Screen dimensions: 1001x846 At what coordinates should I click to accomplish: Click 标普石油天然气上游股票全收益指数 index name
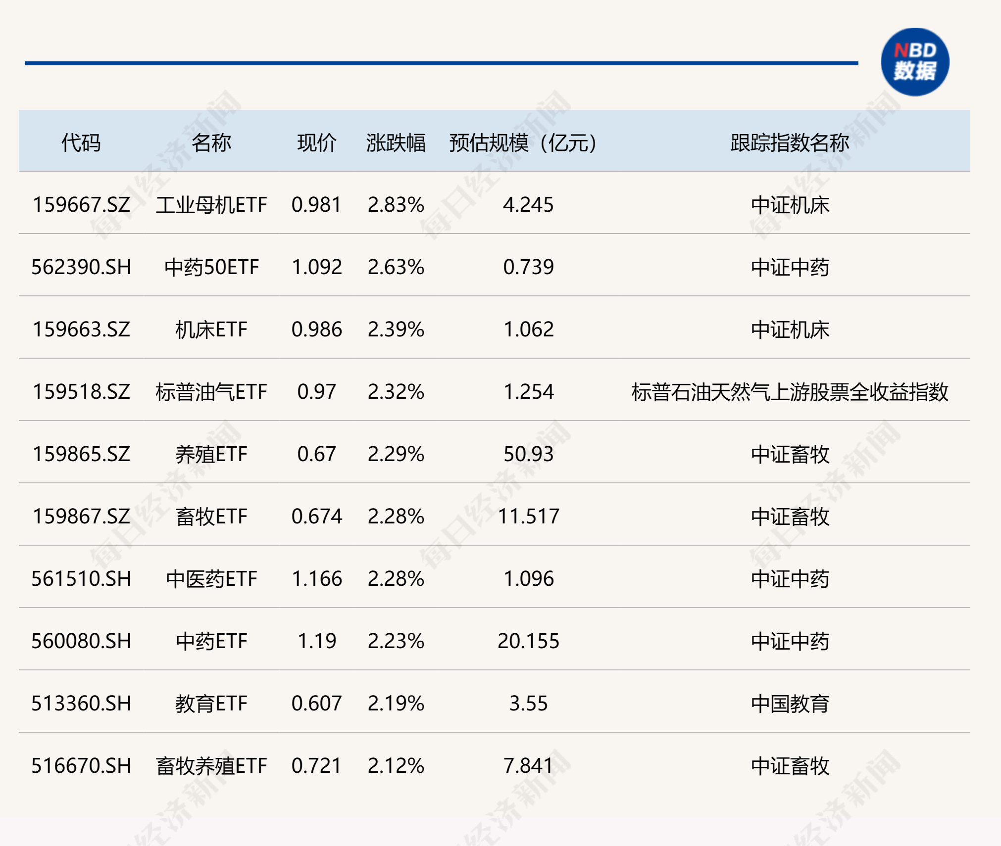[790, 392]
